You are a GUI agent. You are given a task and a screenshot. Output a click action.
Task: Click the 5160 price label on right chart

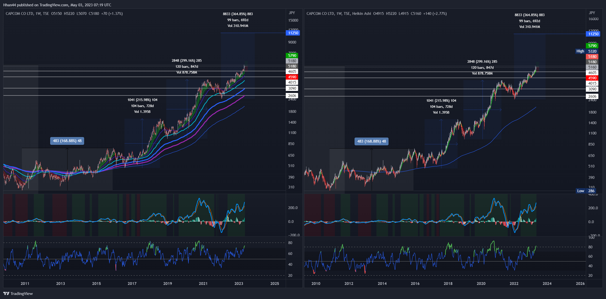[592, 67]
